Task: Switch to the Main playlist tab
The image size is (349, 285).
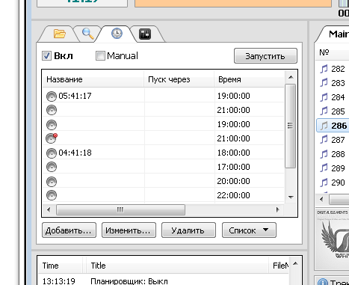Action: 339,34
